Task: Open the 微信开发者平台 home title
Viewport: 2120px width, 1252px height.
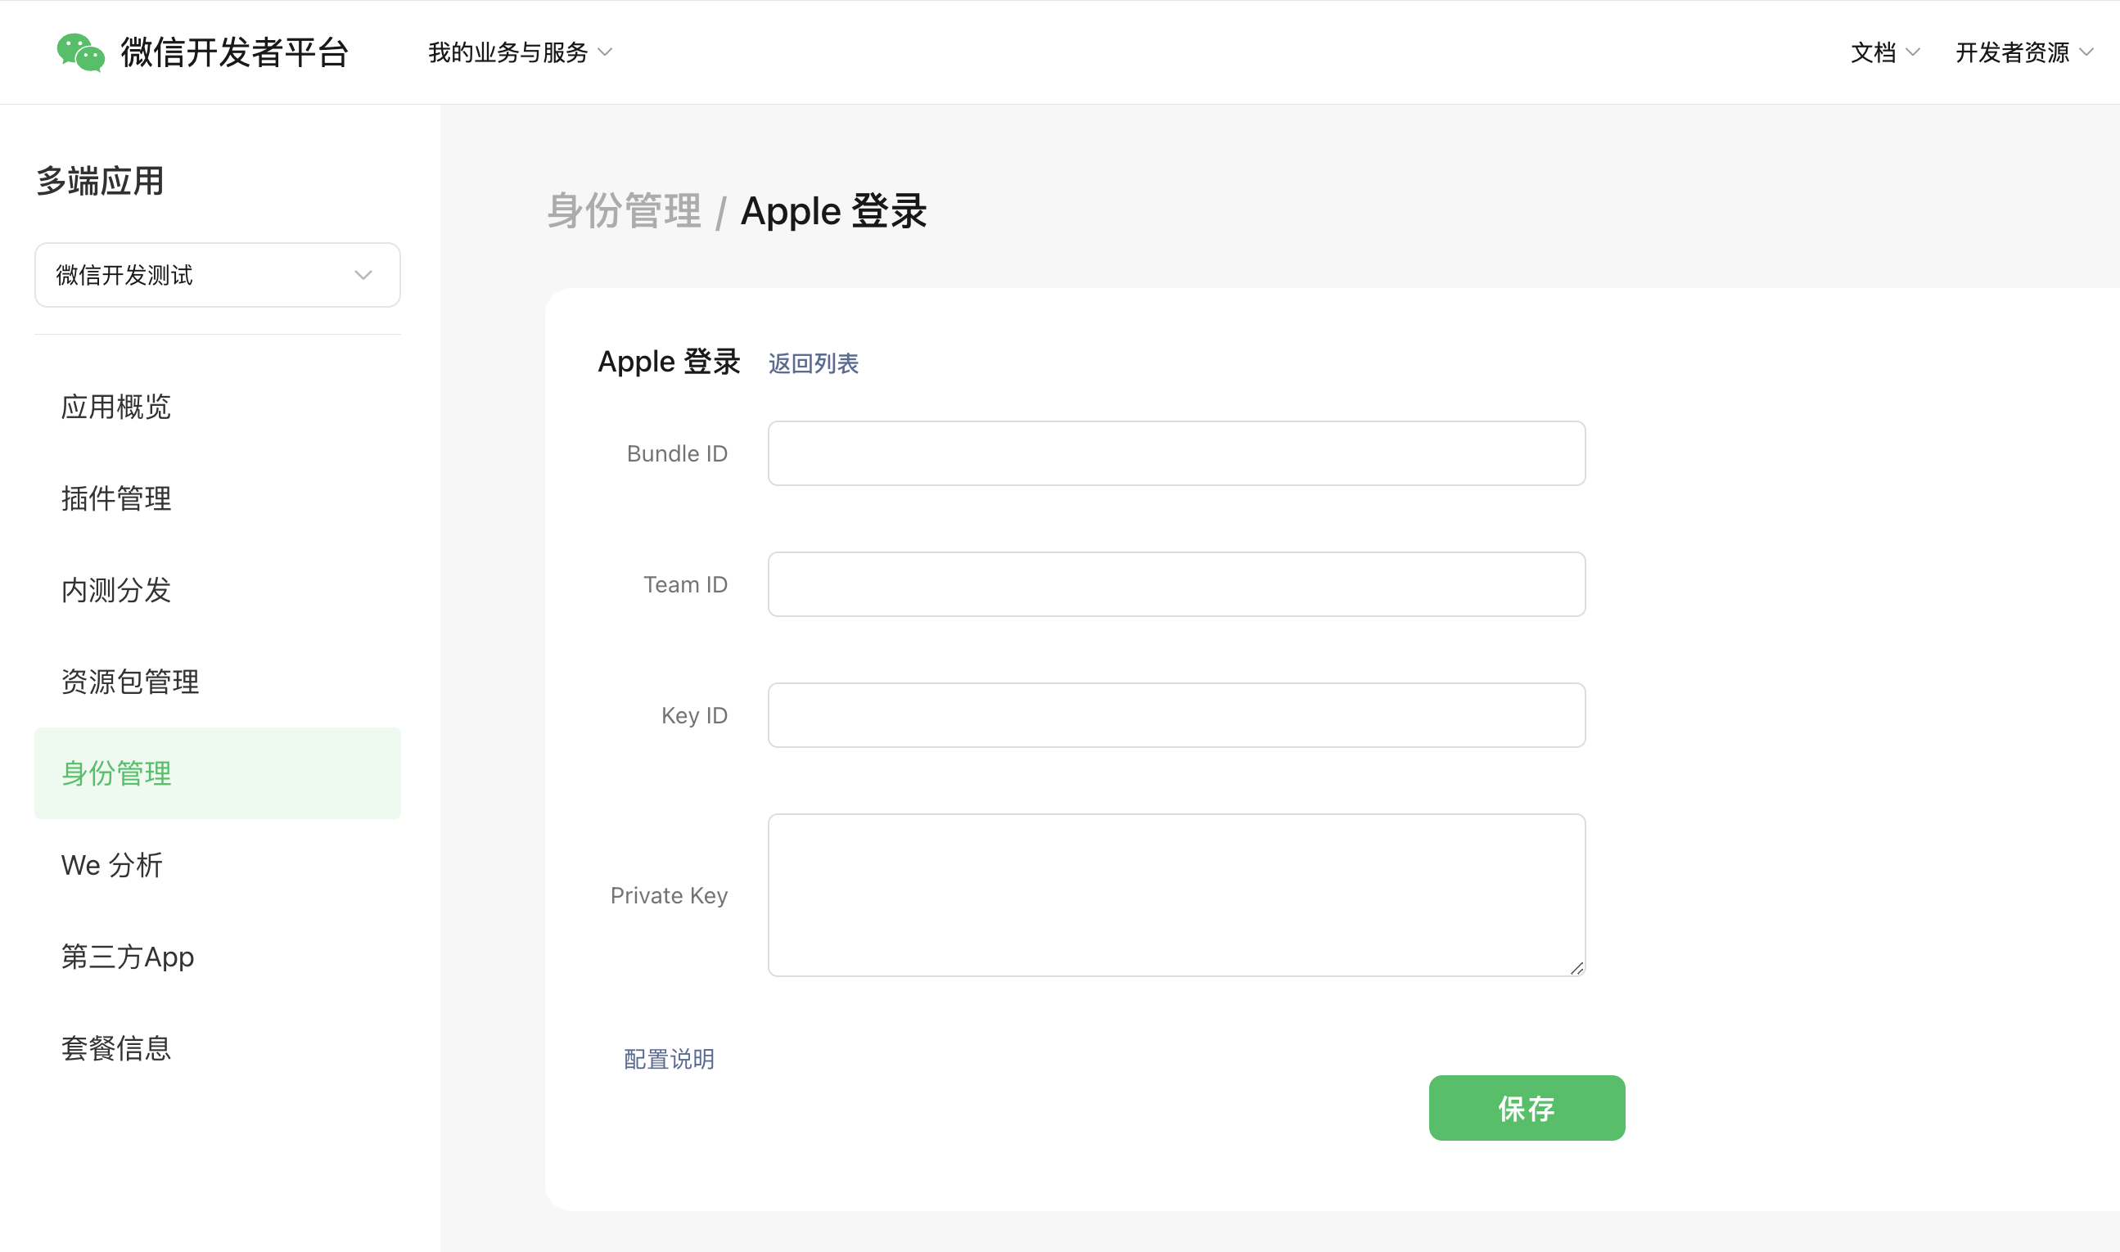Action: coord(235,52)
